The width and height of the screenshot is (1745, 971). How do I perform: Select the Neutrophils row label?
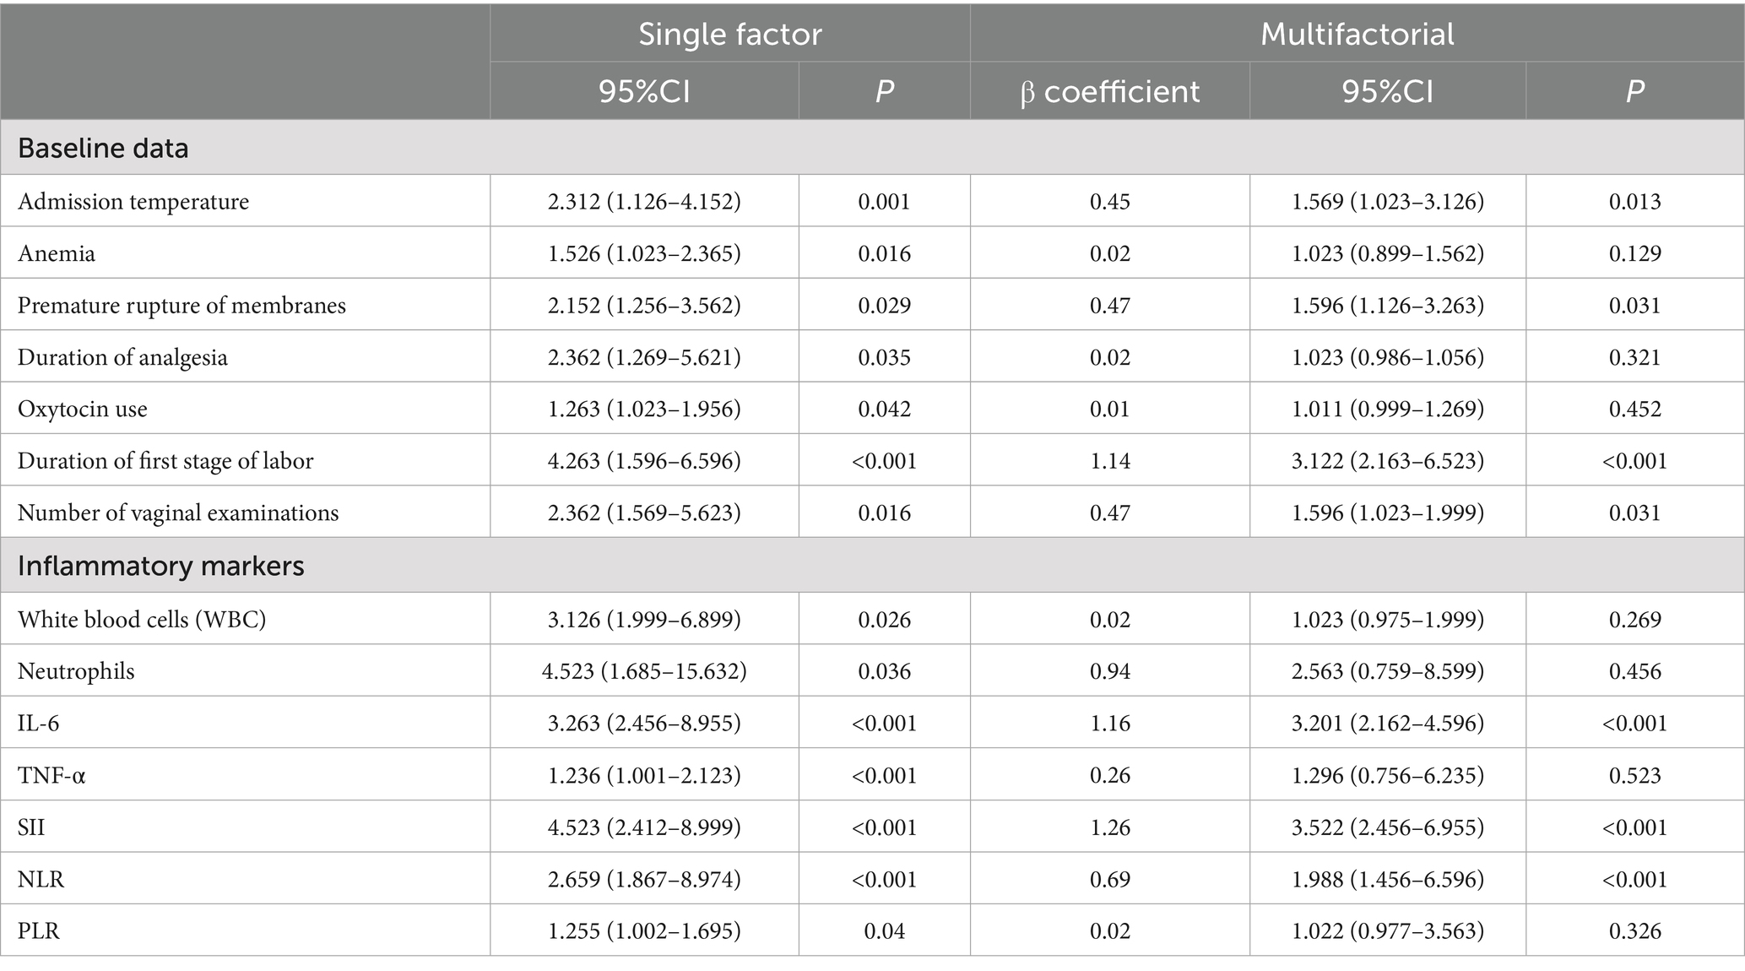pos(76,671)
